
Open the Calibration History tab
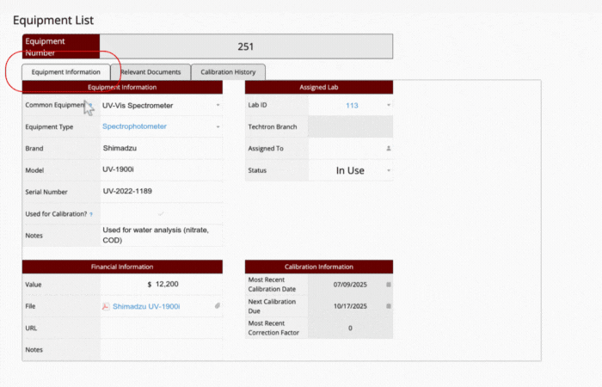click(228, 72)
